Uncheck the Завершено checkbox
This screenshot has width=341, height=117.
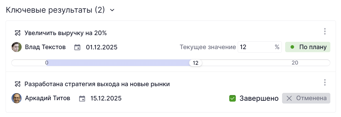[x=232, y=98]
